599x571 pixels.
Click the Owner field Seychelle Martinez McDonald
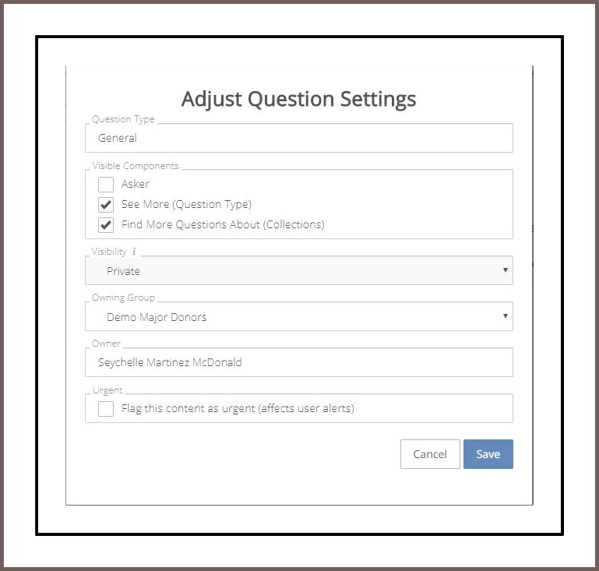click(299, 362)
